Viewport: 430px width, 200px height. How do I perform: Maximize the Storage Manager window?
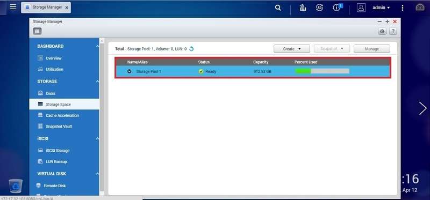(387, 21)
